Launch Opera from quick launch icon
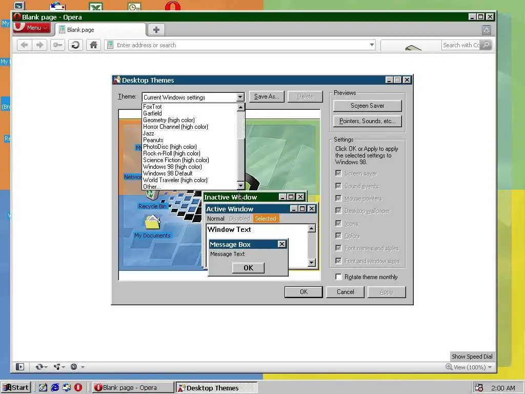The image size is (525, 394). 78,388
